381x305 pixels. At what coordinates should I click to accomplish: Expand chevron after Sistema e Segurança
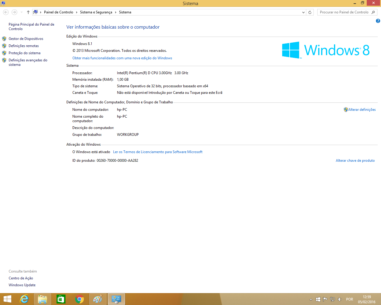point(116,12)
